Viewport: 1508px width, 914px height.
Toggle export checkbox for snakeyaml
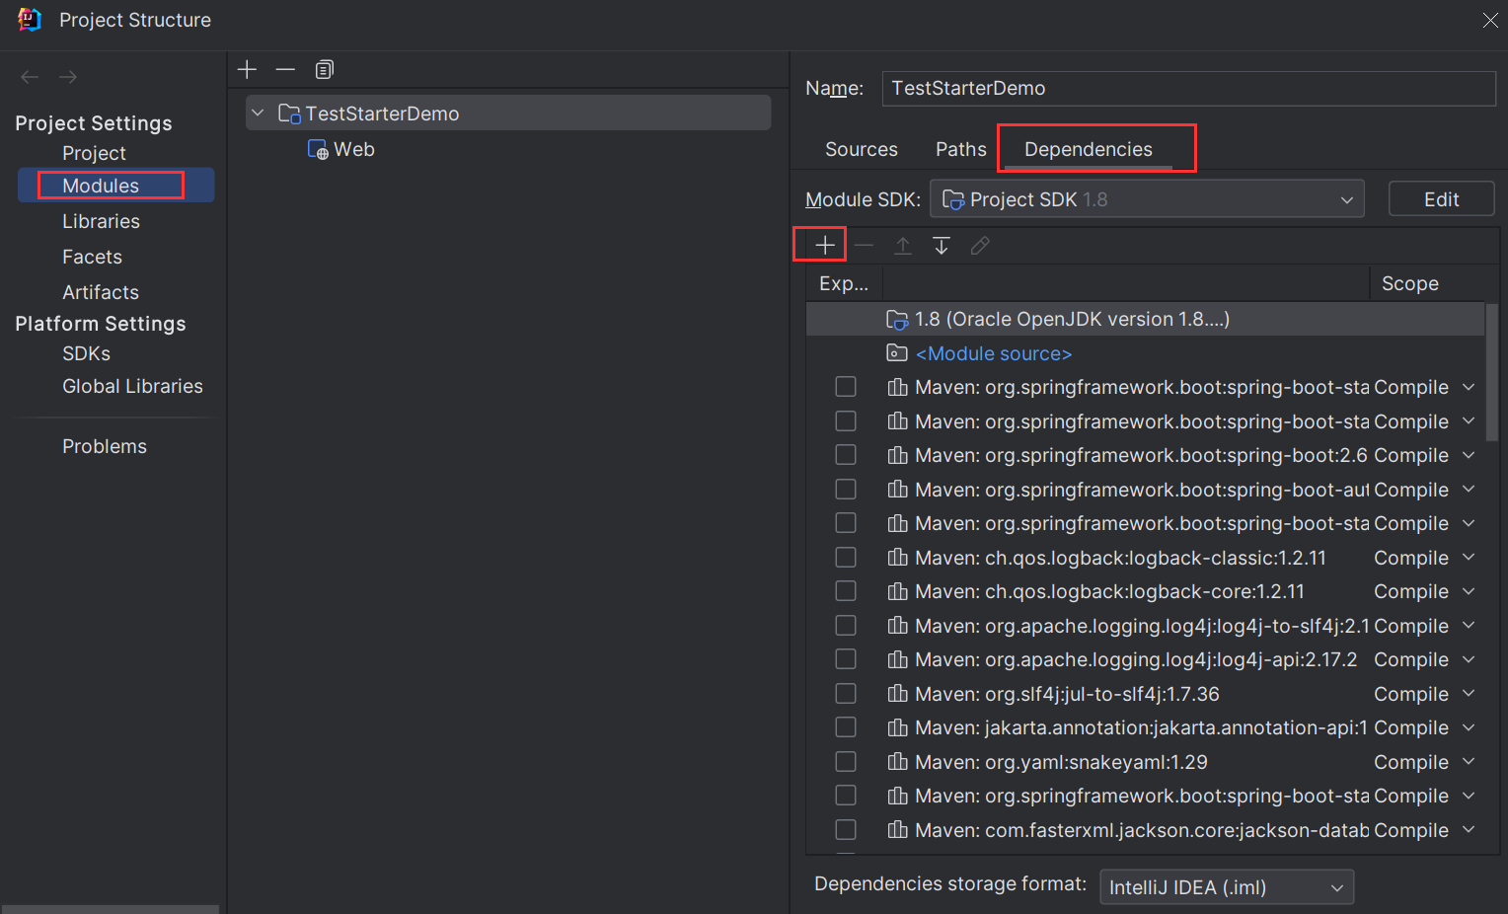(846, 762)
